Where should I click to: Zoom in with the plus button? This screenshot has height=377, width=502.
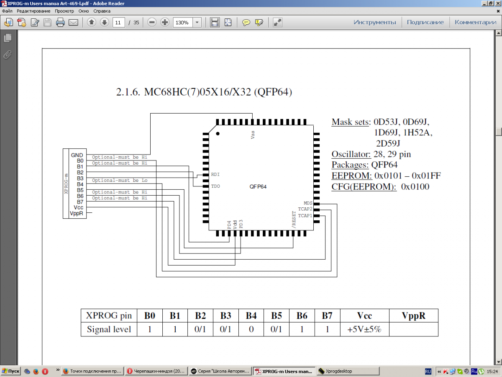point(165,22)
